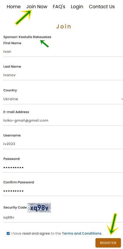Open the Login page

(77, 7)
